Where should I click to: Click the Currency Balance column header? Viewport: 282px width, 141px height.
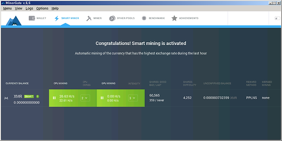[x=17, y=83]
